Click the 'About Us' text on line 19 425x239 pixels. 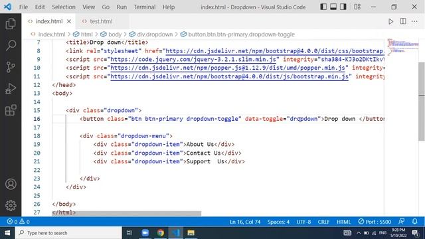tap(200, 144)
